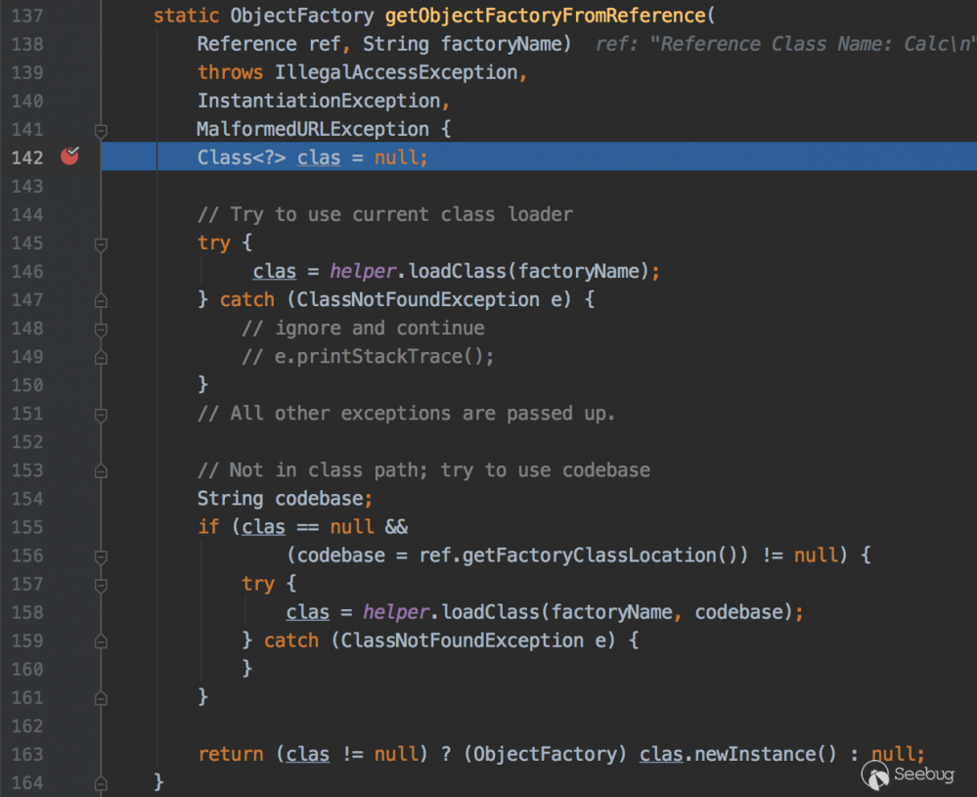The width and height of the screenshot is (977, 797).
Task: Click line 150 gutter to add a breakpoint
Action: coord(69,384)
